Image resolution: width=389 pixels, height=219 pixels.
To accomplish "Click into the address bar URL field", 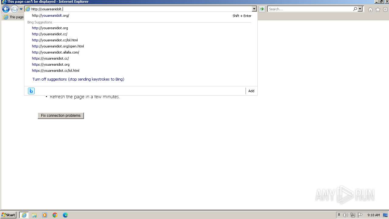I will [x=141, y=9].
